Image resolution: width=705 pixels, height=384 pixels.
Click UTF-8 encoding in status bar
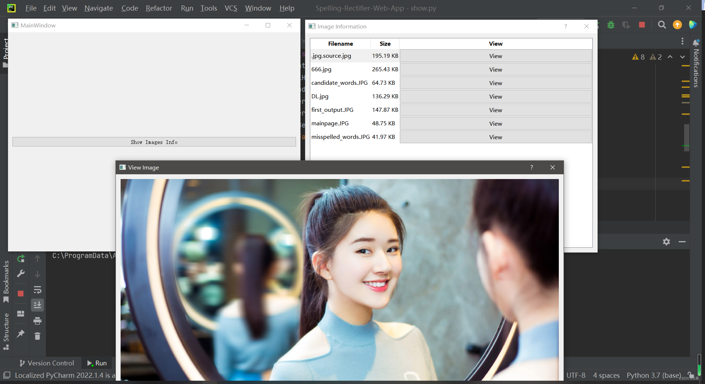576,375
